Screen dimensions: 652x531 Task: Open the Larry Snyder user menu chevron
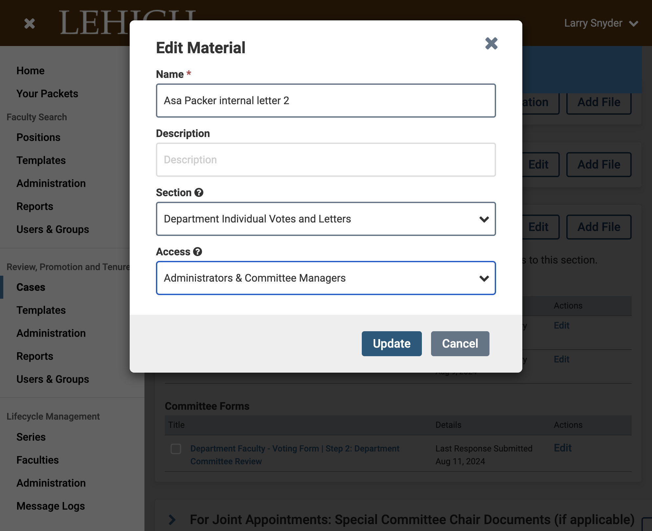point(634,24)
